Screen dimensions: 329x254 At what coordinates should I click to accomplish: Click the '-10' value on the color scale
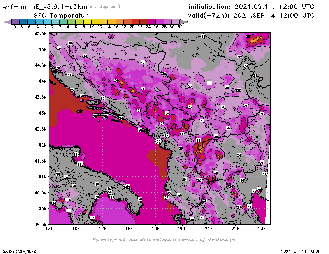[12, 27]
